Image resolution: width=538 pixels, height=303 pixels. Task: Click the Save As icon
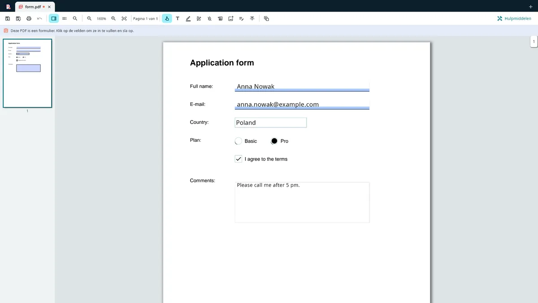(x=18, y=18)
